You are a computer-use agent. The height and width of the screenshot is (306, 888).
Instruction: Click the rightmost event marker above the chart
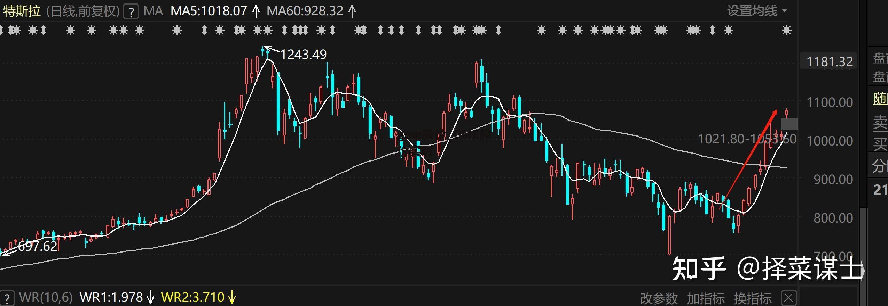coord(787,31)
